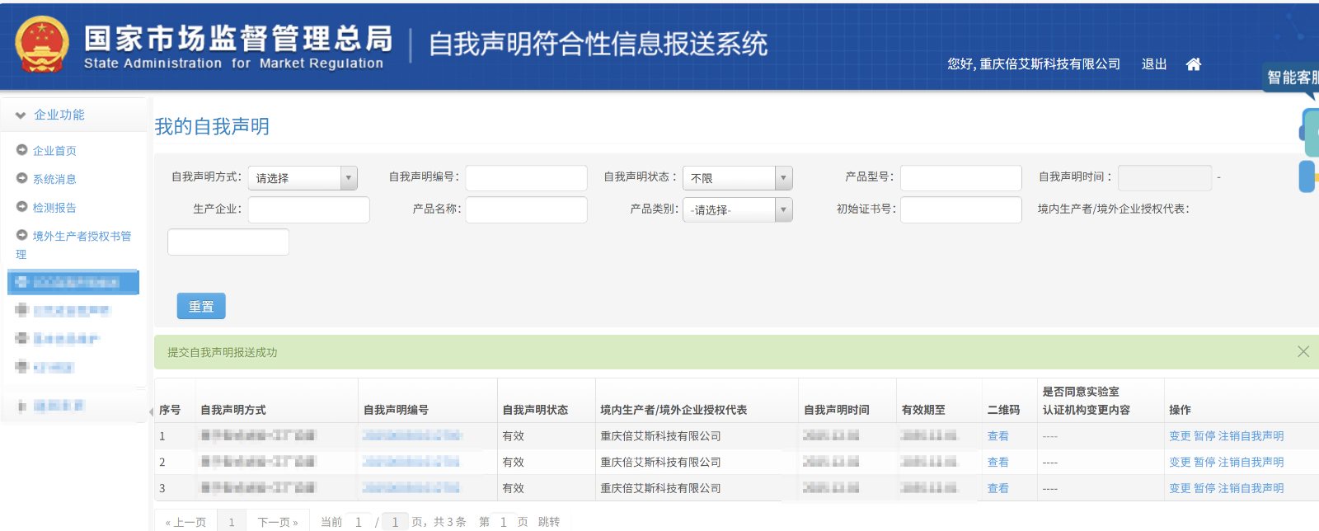Close the green success notification
This screenshot has height=531, width=1319.
pos(1303,351)
